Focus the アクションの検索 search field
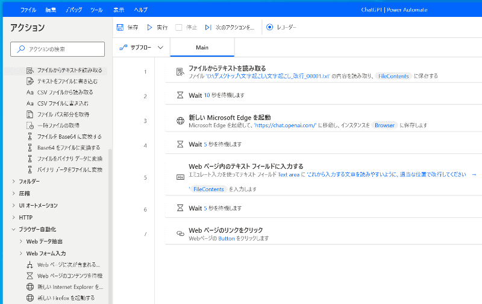Screen dimensions: 482x304 [57, 49]
